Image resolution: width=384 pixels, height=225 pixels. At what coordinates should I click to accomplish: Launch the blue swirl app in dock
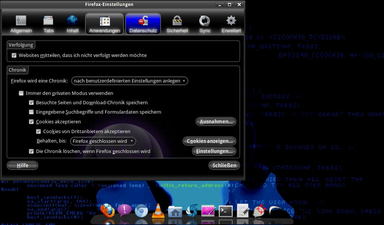point(192,210)
